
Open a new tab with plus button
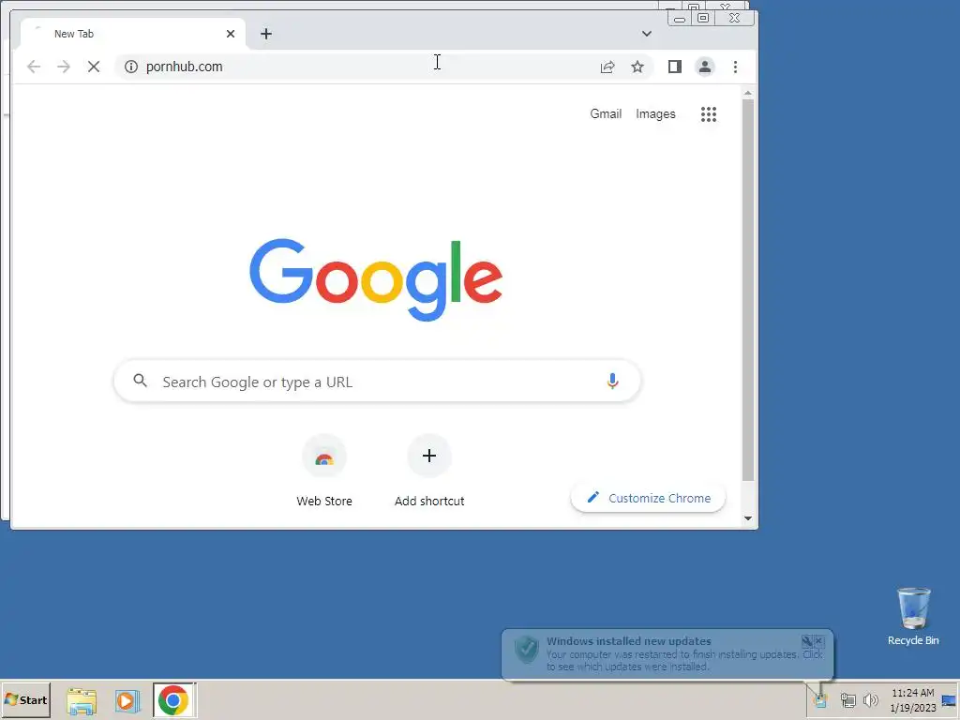coord(265,34)
